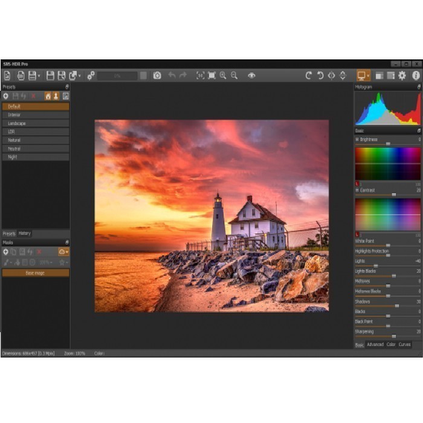Rotate image counterclockwise icon

click(x=320, y=76)
